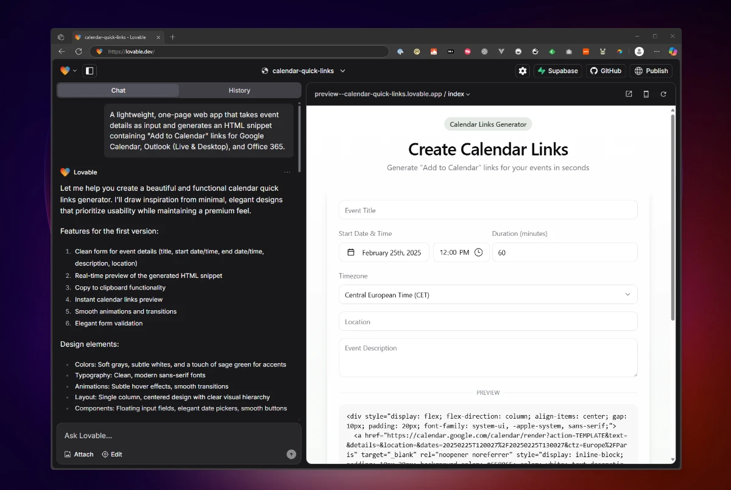Viewport: 731px width, 490px height.
Task: Open Lovable message options ellipsis
Action: [x=287, y=172]
